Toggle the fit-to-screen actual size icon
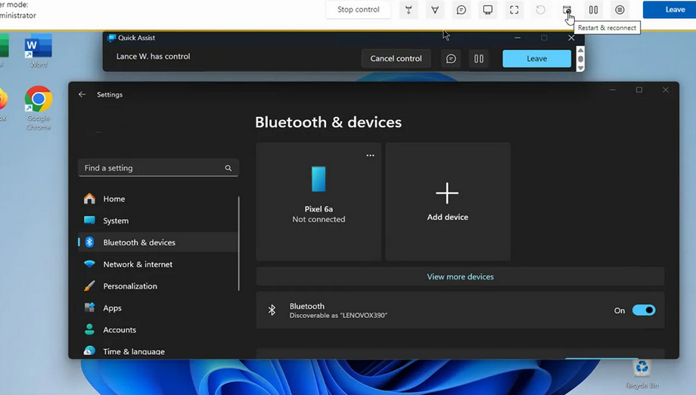 (514, 10)
